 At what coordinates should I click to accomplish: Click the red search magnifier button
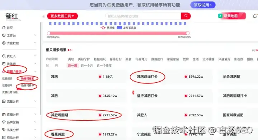tap(186, 16)
